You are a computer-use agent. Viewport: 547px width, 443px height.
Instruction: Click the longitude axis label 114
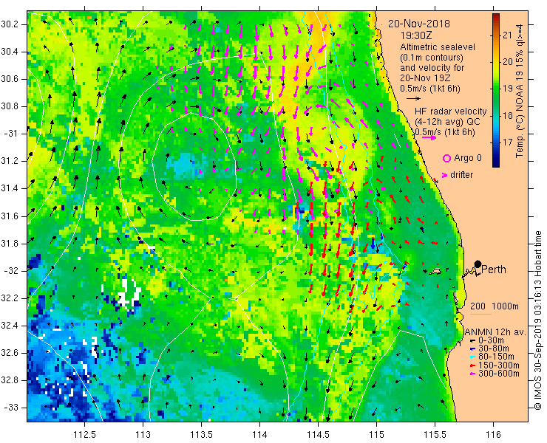pyautogui.click(x=259, y=434)
